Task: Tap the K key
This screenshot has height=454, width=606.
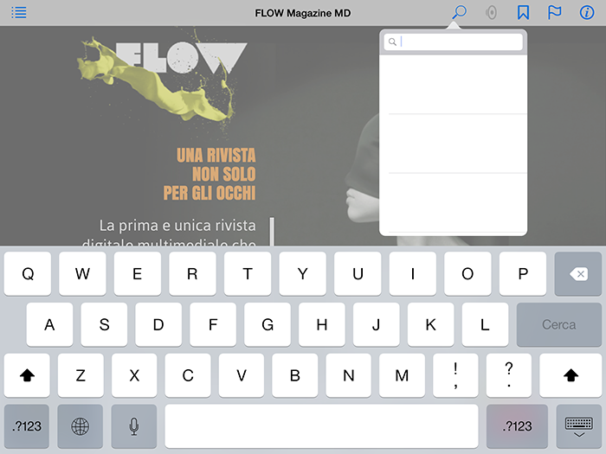Action: (x=430, y=324)
